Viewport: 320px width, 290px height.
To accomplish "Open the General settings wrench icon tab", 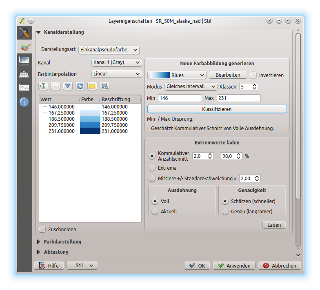I will point(24,33).
